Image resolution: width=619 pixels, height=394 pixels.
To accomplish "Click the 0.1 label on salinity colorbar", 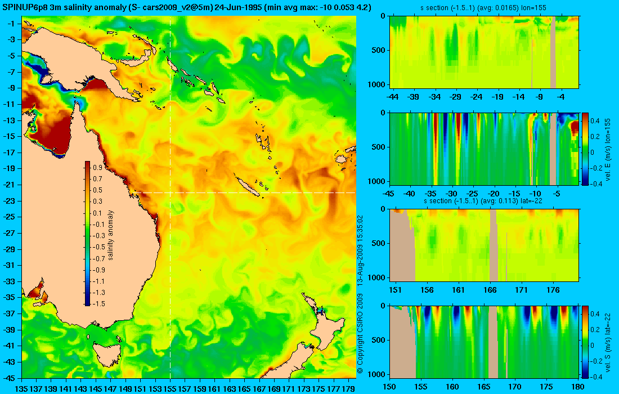I will 97,213.
